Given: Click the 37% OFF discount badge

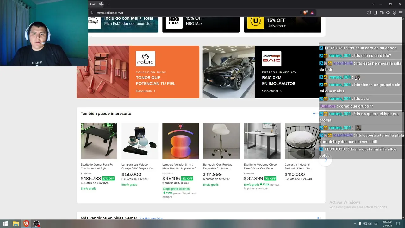Looking at the screenshot, I should click(108, 179).
